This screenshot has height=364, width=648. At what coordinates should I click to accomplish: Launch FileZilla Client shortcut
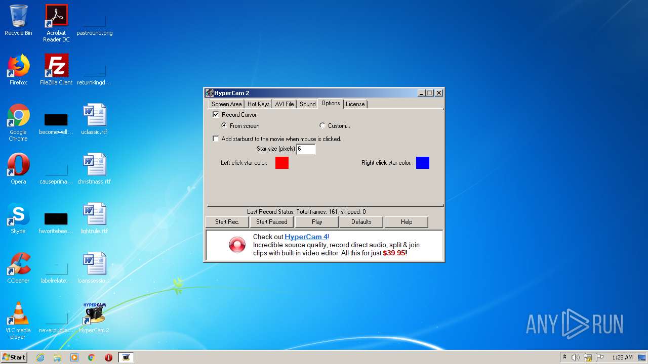point(56,70)
